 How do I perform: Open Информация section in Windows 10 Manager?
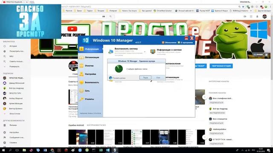point(90,49)
